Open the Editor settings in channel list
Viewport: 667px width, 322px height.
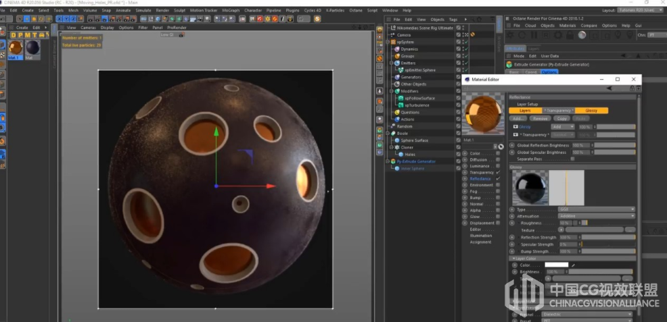(x=475, y=229)
